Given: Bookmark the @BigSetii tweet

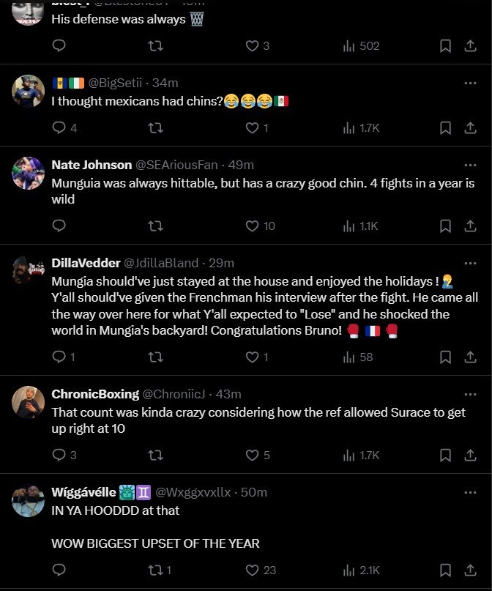Looking at the screenshot, I should coord(445,128).
